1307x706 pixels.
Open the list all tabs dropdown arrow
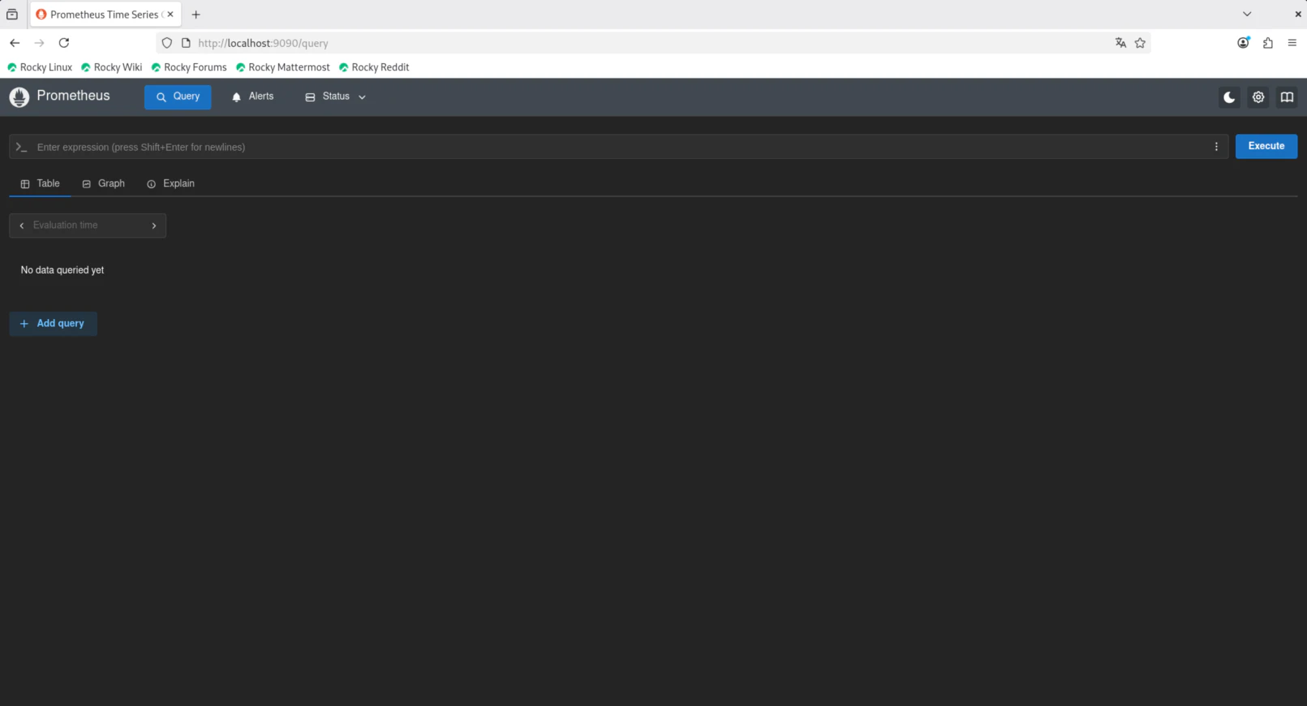[x=1247, y=15]
